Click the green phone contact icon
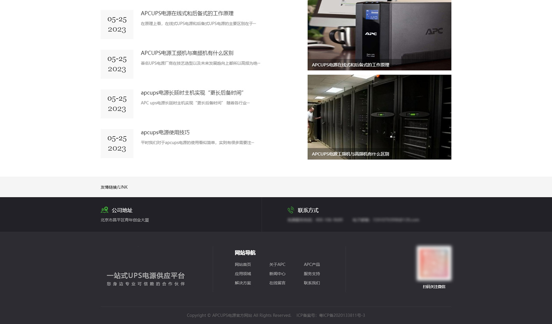The height and width of the screenshot is (324, 552). [291, 210]
